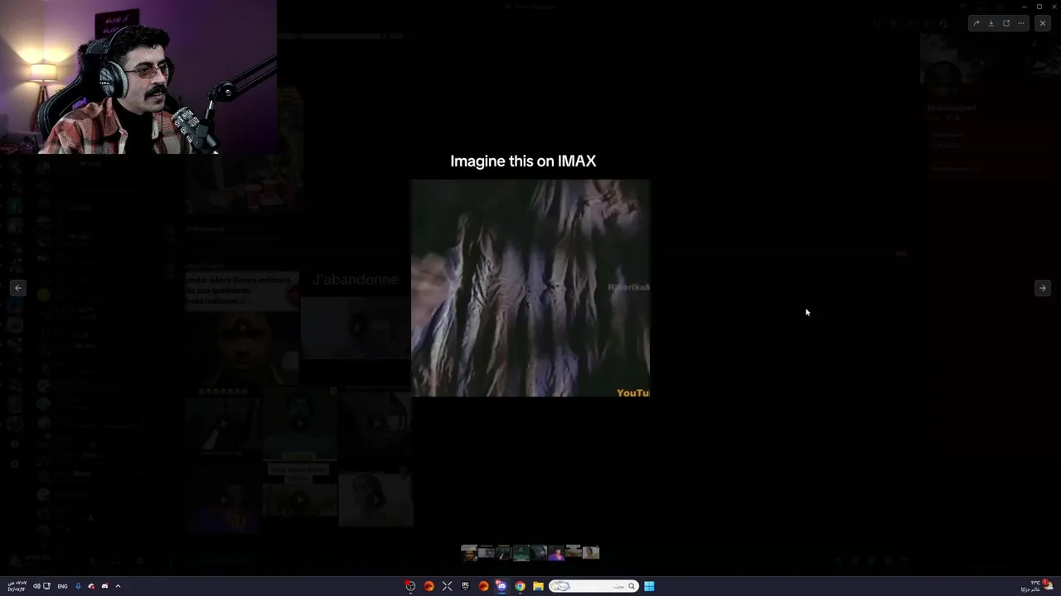Select the first thumbnail in the media strip
1061x596 pixels.
[469, 553]
